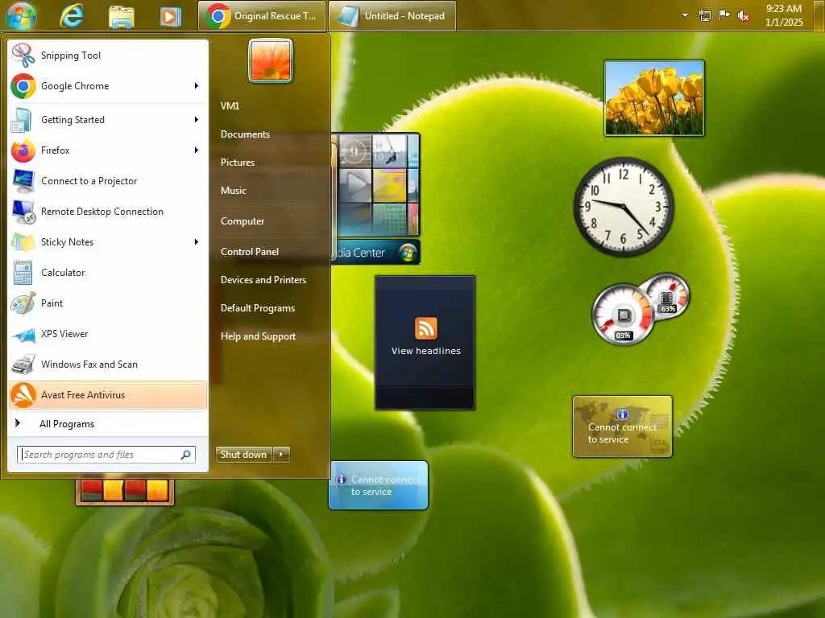Viewport: 825px width, 618px height.
Task: Click the tulips slideshow gadget
Action: pyautogui.click(x=654, y=98)
